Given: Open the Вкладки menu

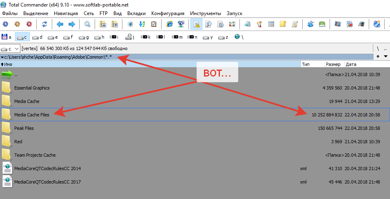Looking at the screenshot, I should coord(136,13).
